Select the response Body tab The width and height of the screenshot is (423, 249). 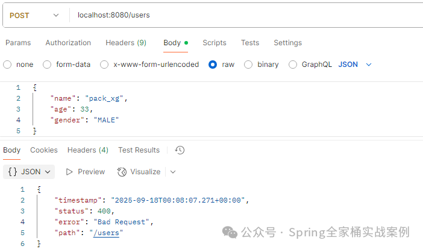point(11,150)
